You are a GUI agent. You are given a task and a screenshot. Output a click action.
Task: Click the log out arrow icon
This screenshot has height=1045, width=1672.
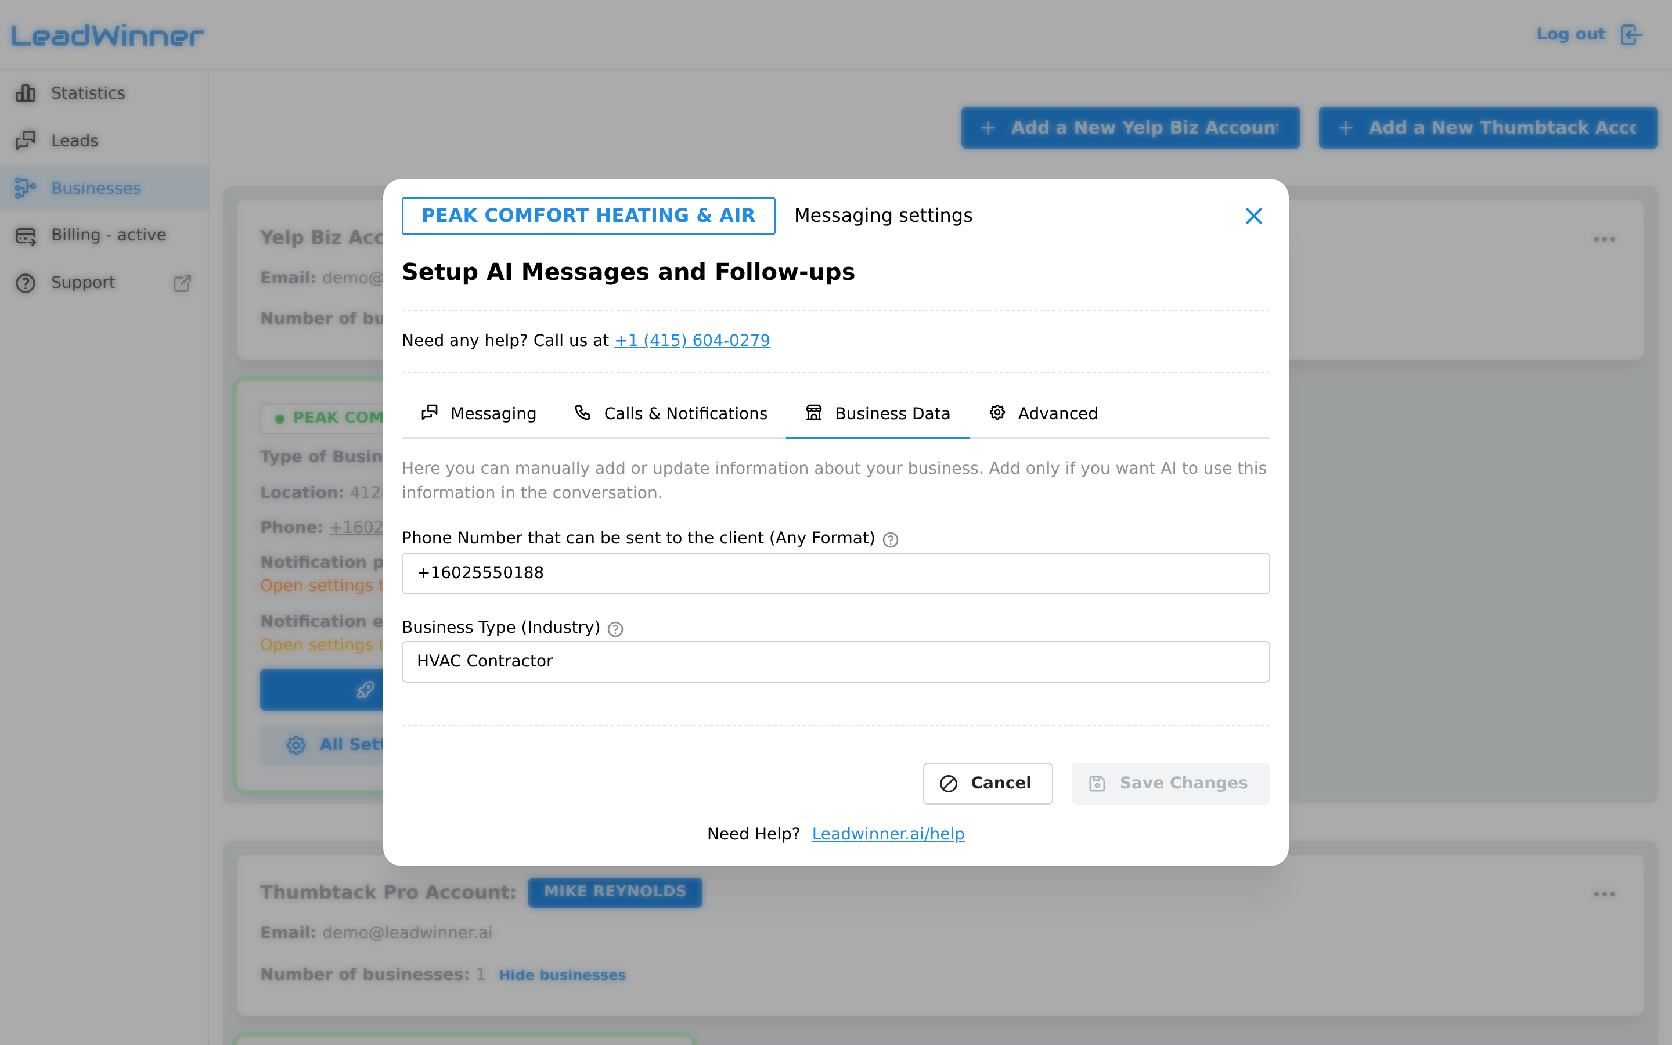pos(1631,35)
